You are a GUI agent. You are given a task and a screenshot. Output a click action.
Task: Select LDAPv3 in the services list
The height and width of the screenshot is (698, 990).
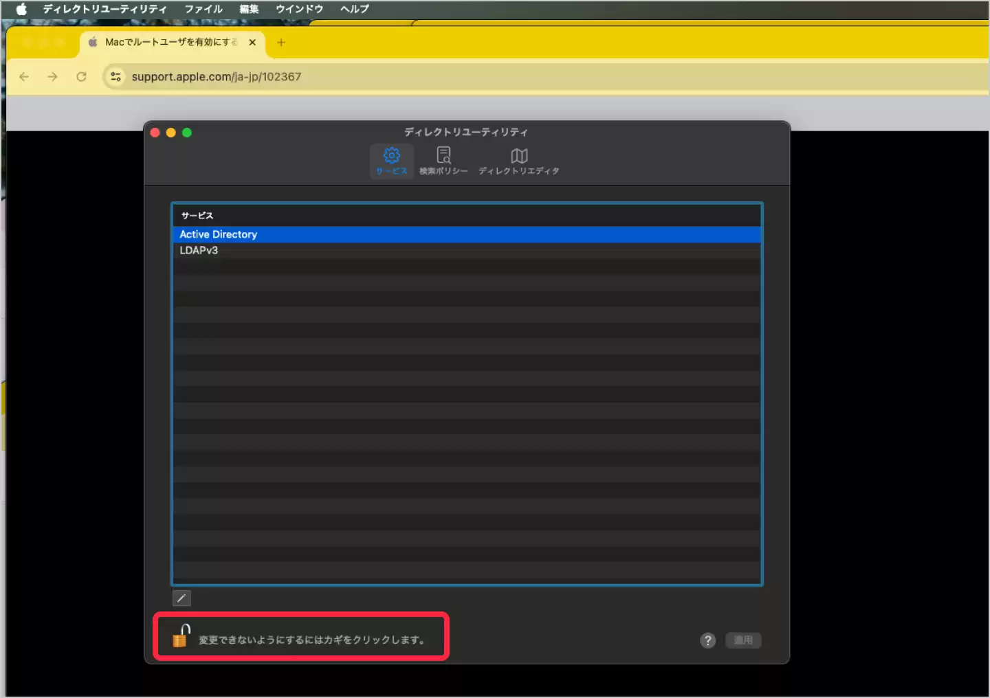[x=199, y=251]
